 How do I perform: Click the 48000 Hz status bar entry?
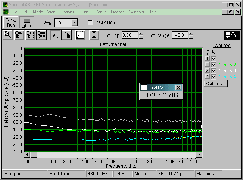(x=99, y=174)
